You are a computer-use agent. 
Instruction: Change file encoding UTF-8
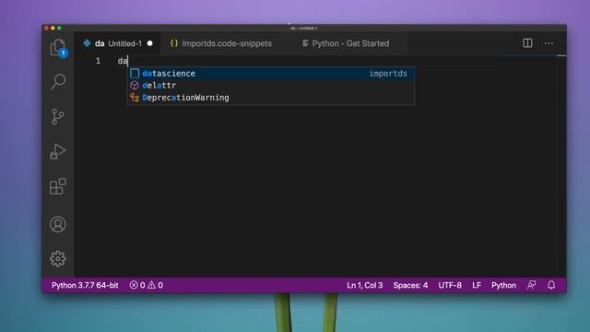450,285
